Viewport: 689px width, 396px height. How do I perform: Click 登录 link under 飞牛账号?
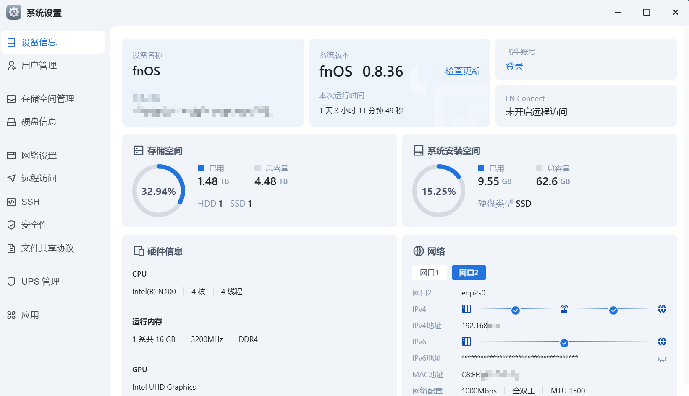coord(514,67)
